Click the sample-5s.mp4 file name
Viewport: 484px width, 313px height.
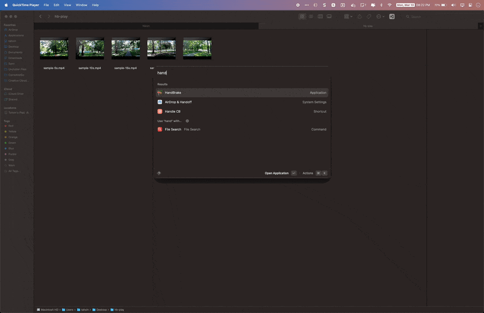click(54, 68)
